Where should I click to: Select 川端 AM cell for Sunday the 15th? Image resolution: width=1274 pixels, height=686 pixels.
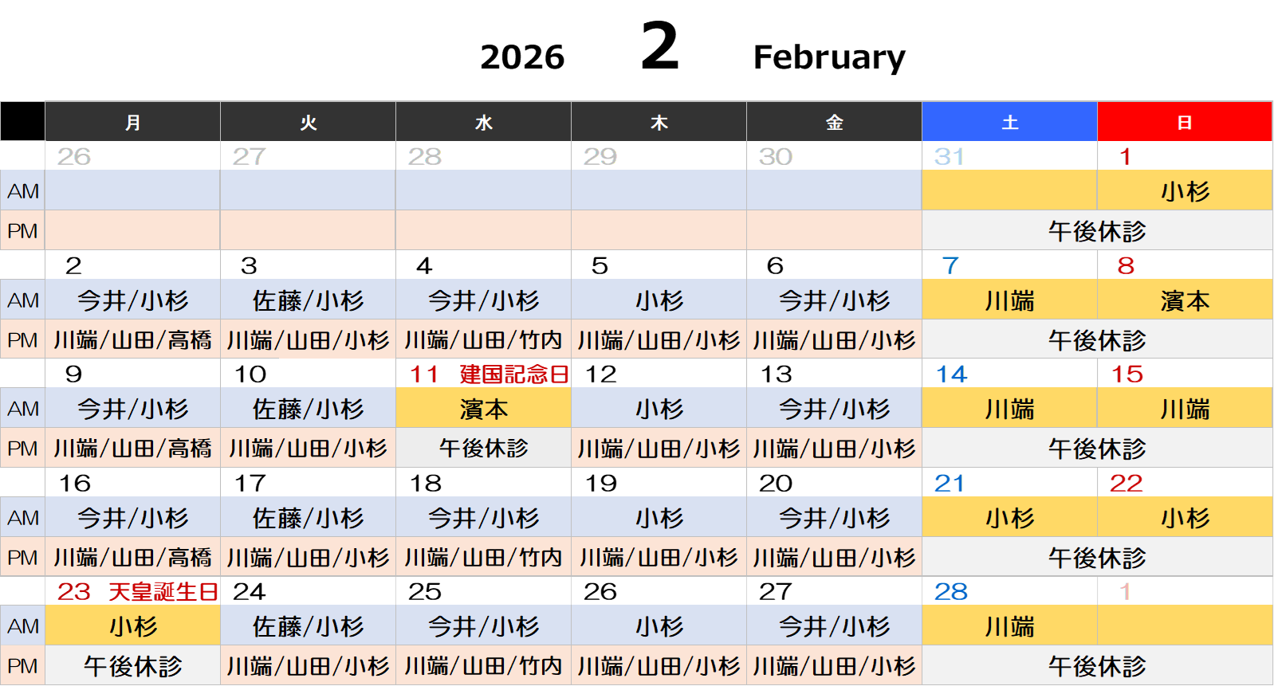1185,409
